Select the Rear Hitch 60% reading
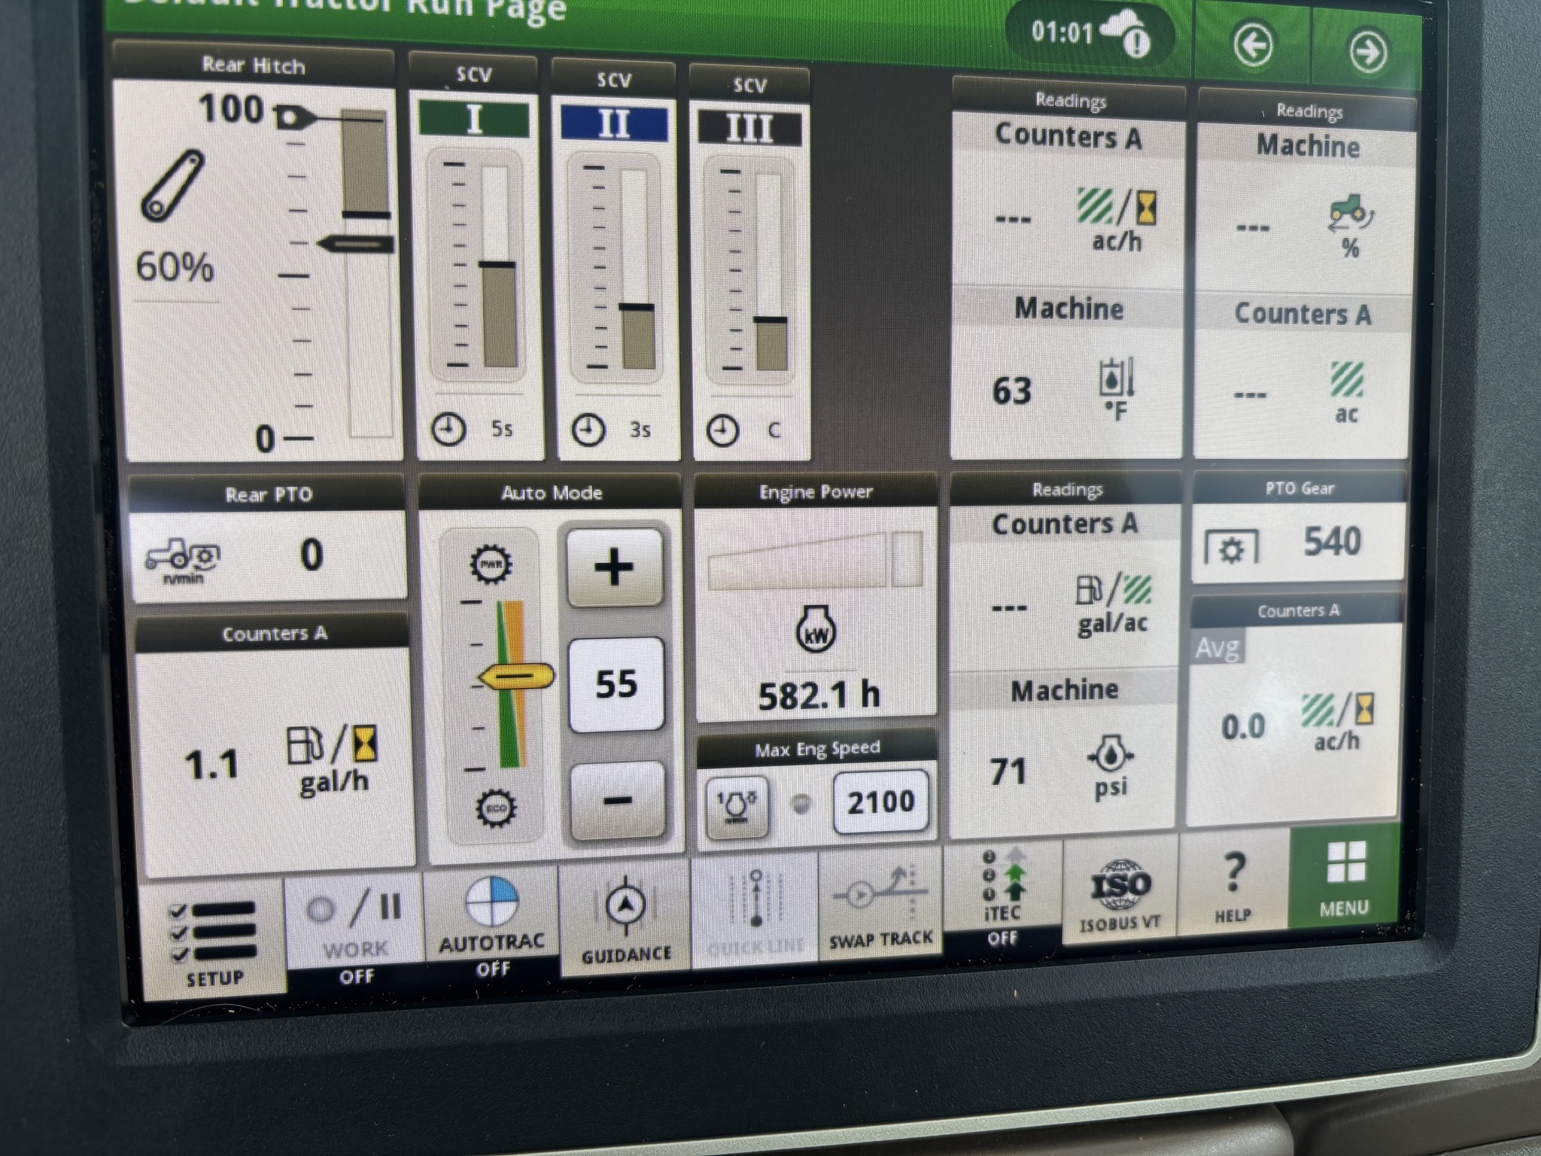Screen dimensions: 1541x1156 click(175, 267)
